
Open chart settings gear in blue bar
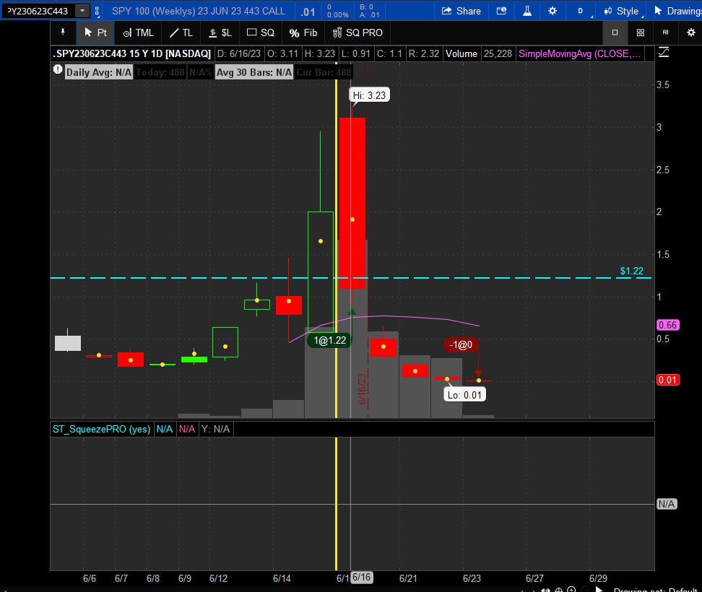click(552, 11)
